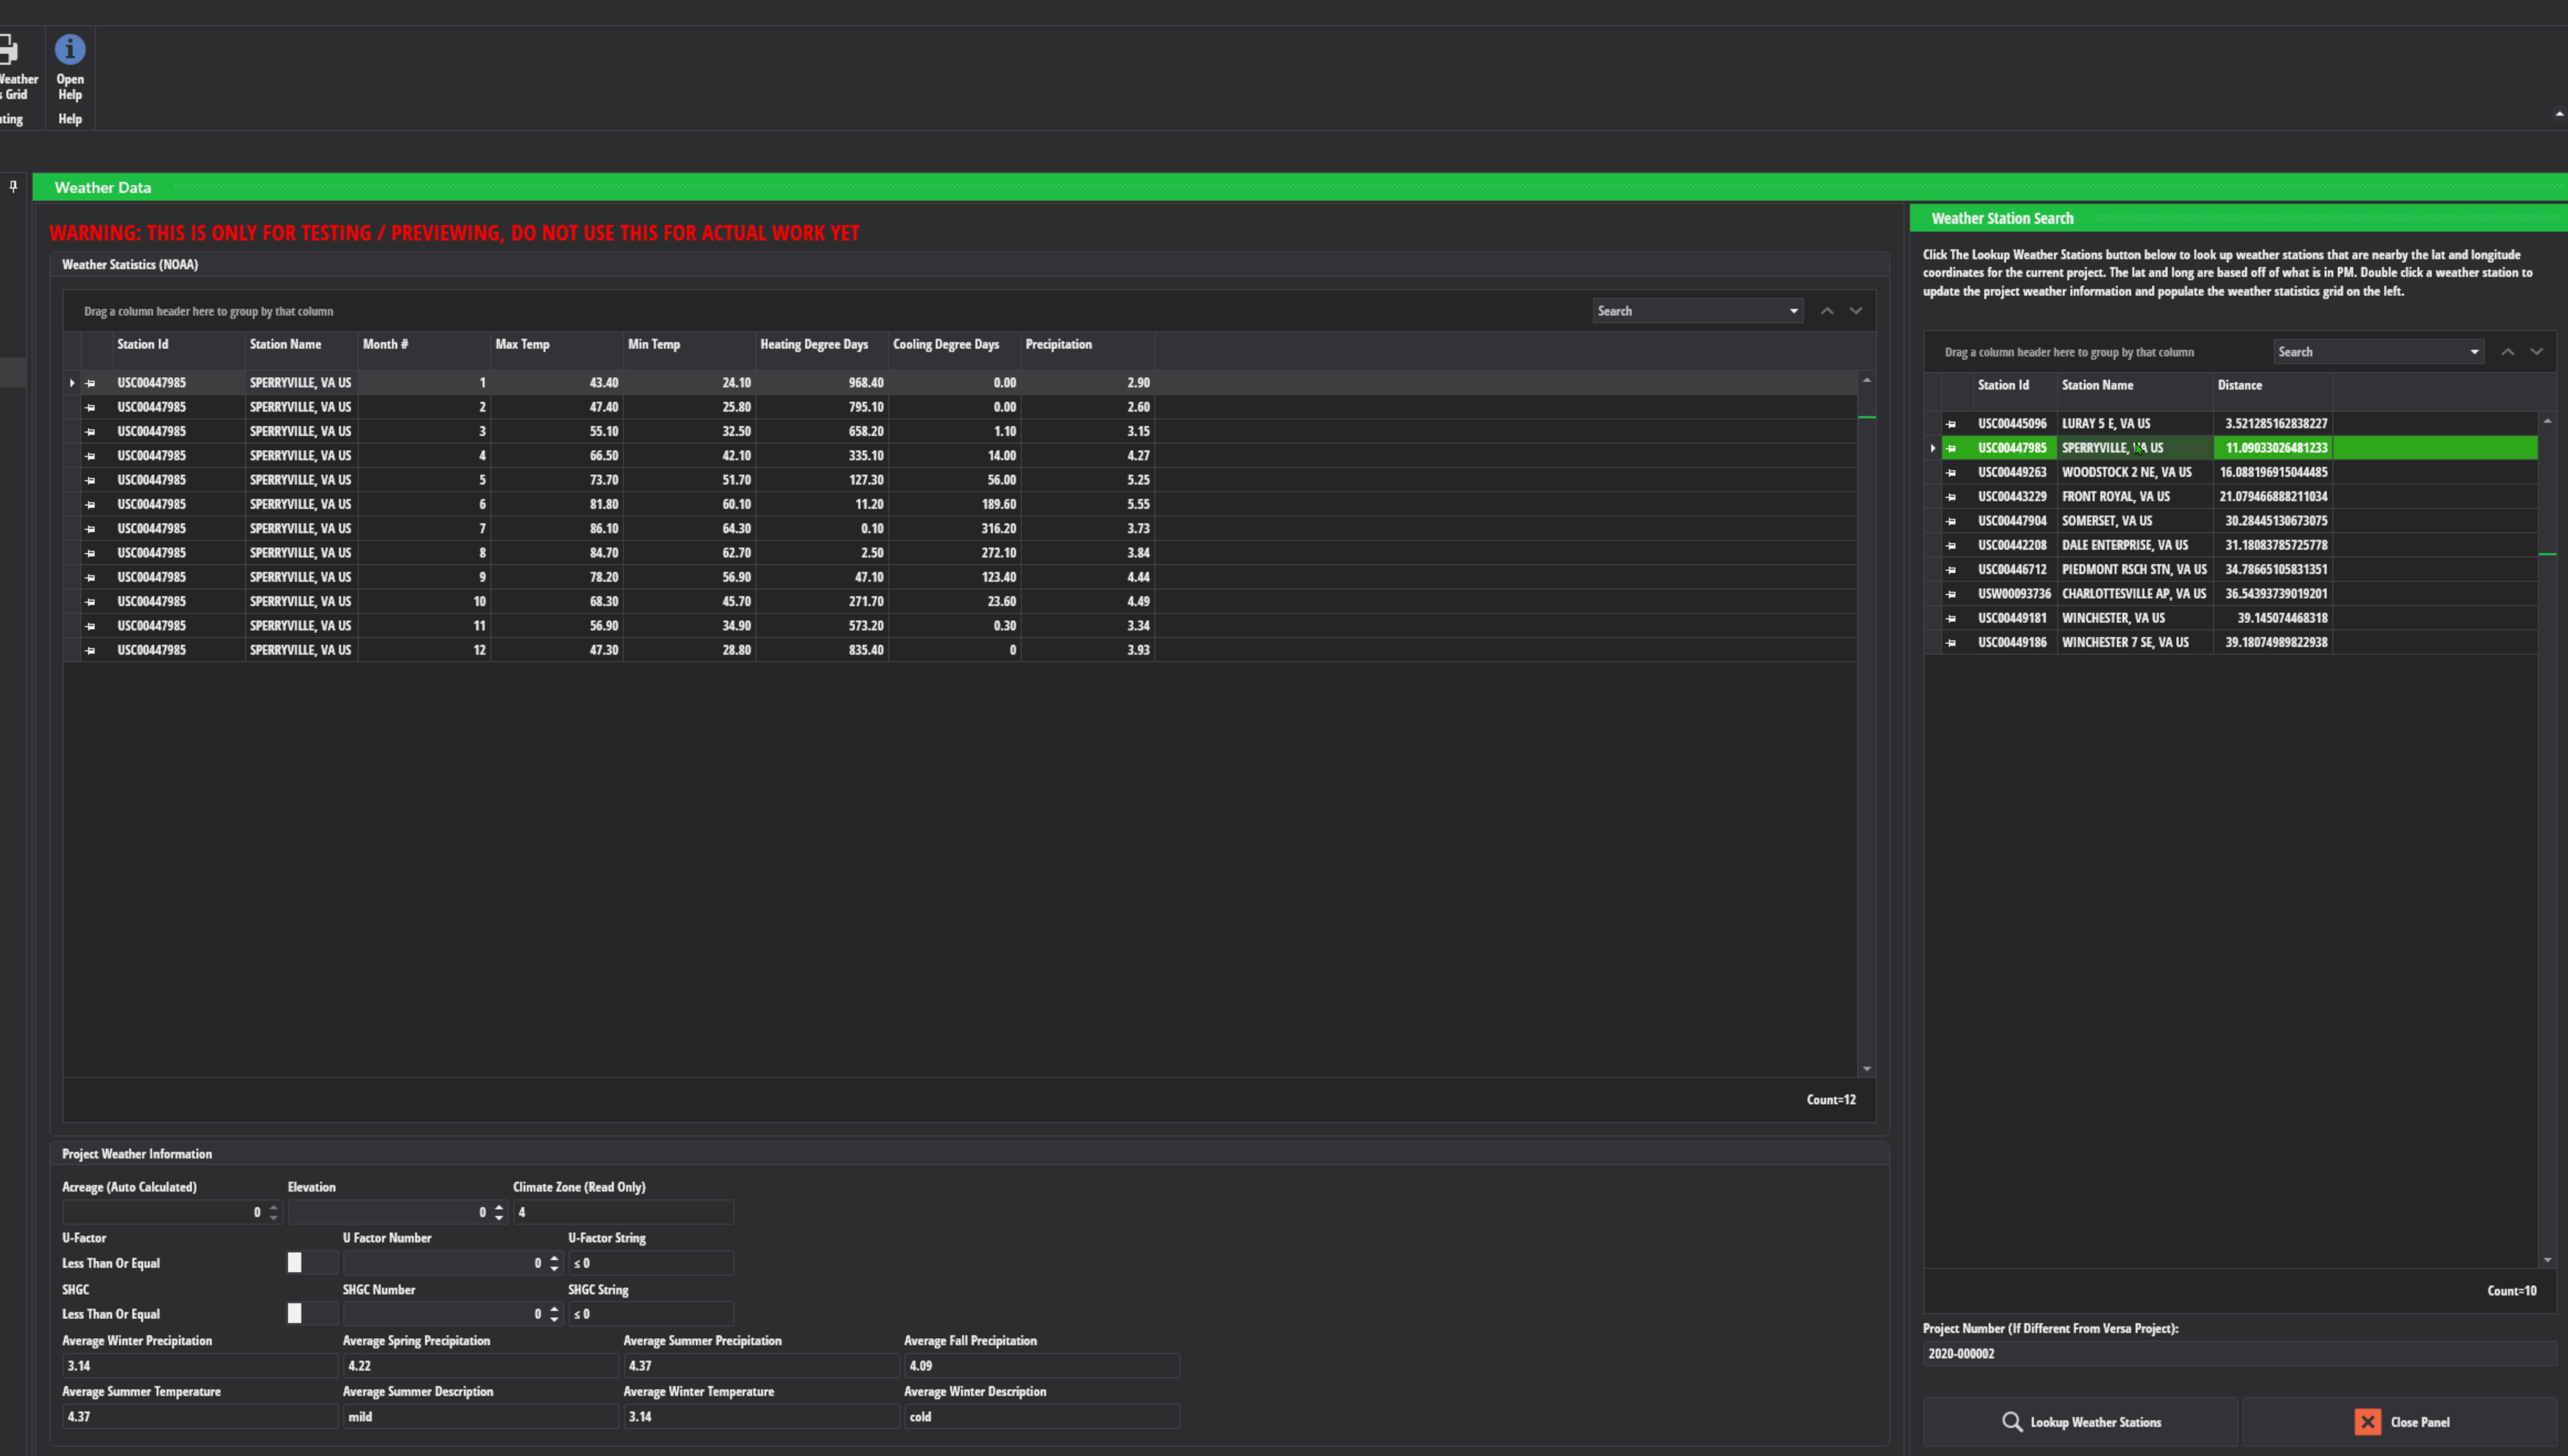This screenshot has height=1456, width=2568.
Task: Toggle SHGC Less Than Or Equal switch
Action: click(x=311, y=1314)
